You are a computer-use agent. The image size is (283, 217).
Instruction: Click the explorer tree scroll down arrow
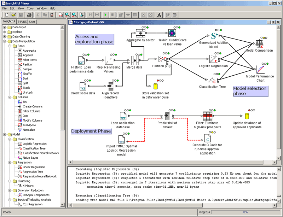click(x=62, y=205)
